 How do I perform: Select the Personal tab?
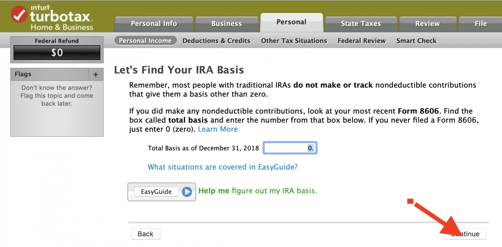point(291,22)
